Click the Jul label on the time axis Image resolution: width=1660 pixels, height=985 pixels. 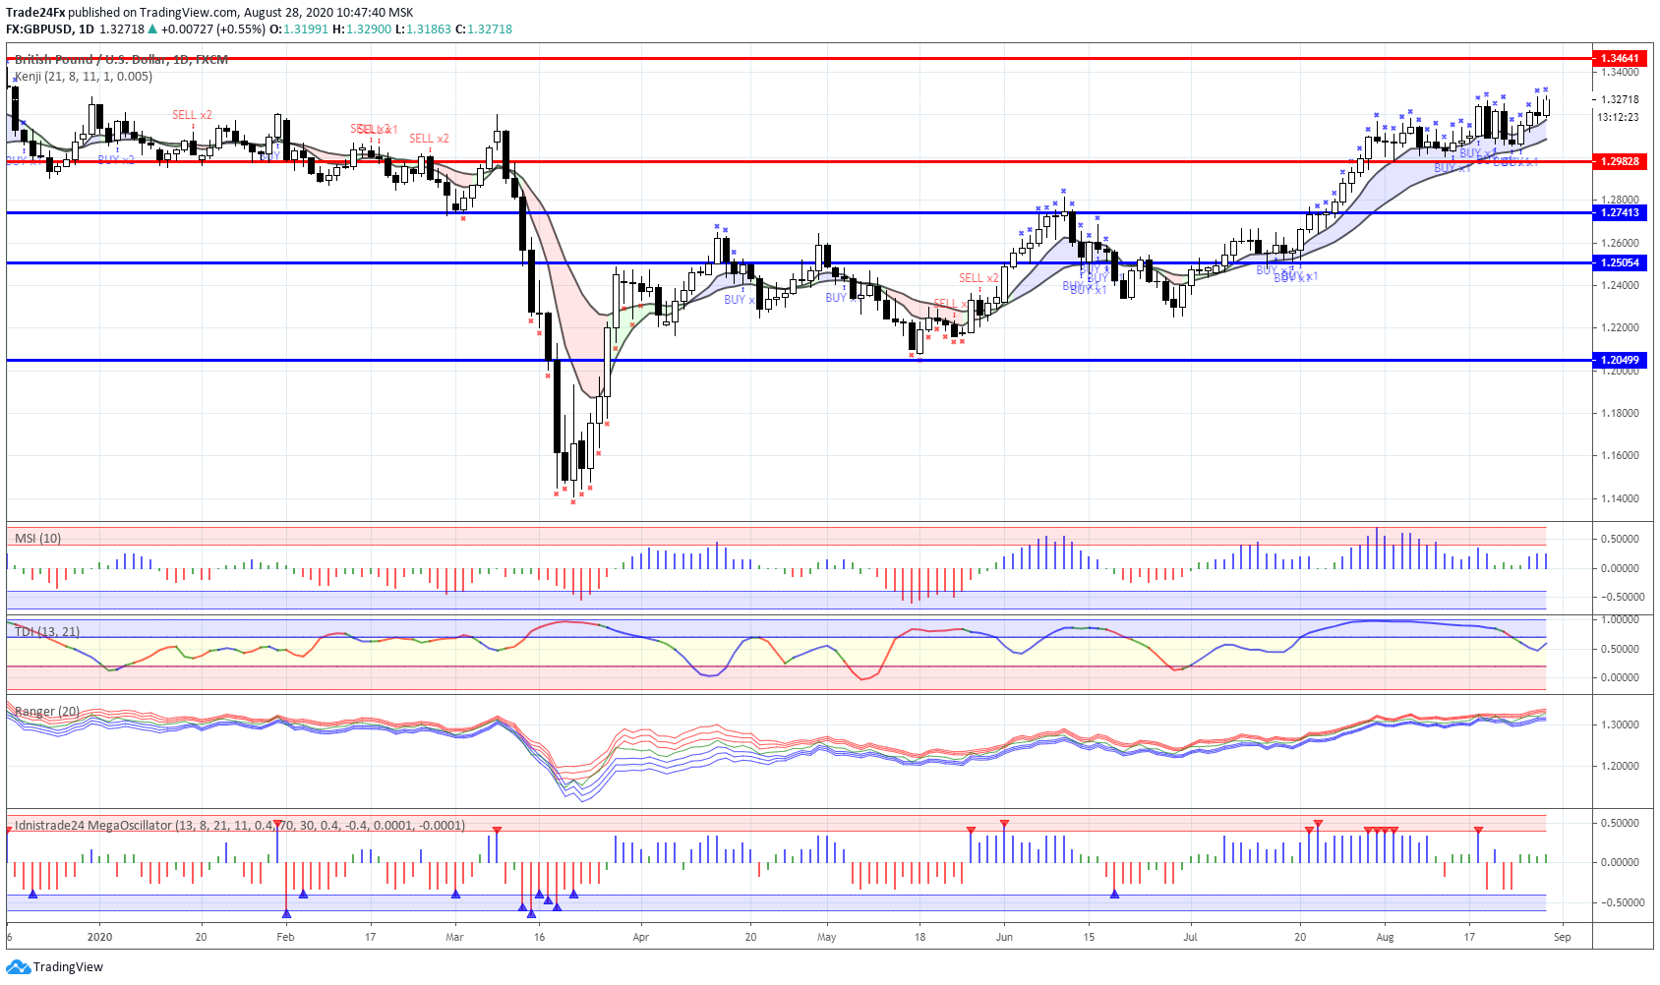click(x=1190, y=937)
